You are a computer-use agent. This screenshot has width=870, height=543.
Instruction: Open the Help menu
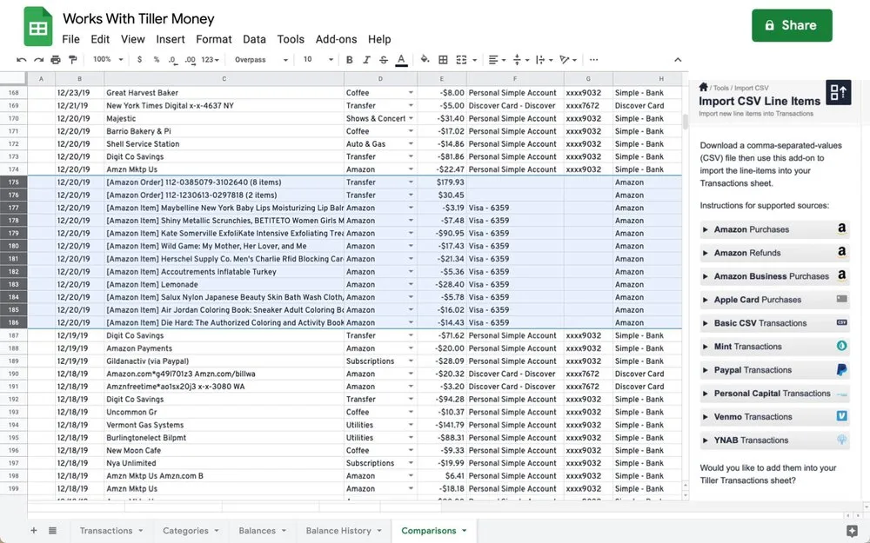tap(379, 39)
